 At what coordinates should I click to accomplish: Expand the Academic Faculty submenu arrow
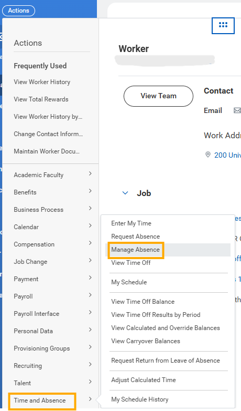point(90,173)
